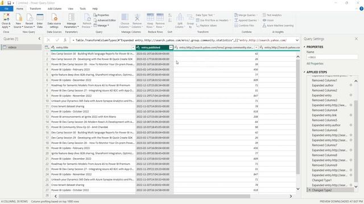Image resolution: width=364 pixels, height=204 pixels.
Task: Collapse the Queries pane
Action: click(39, 39)
